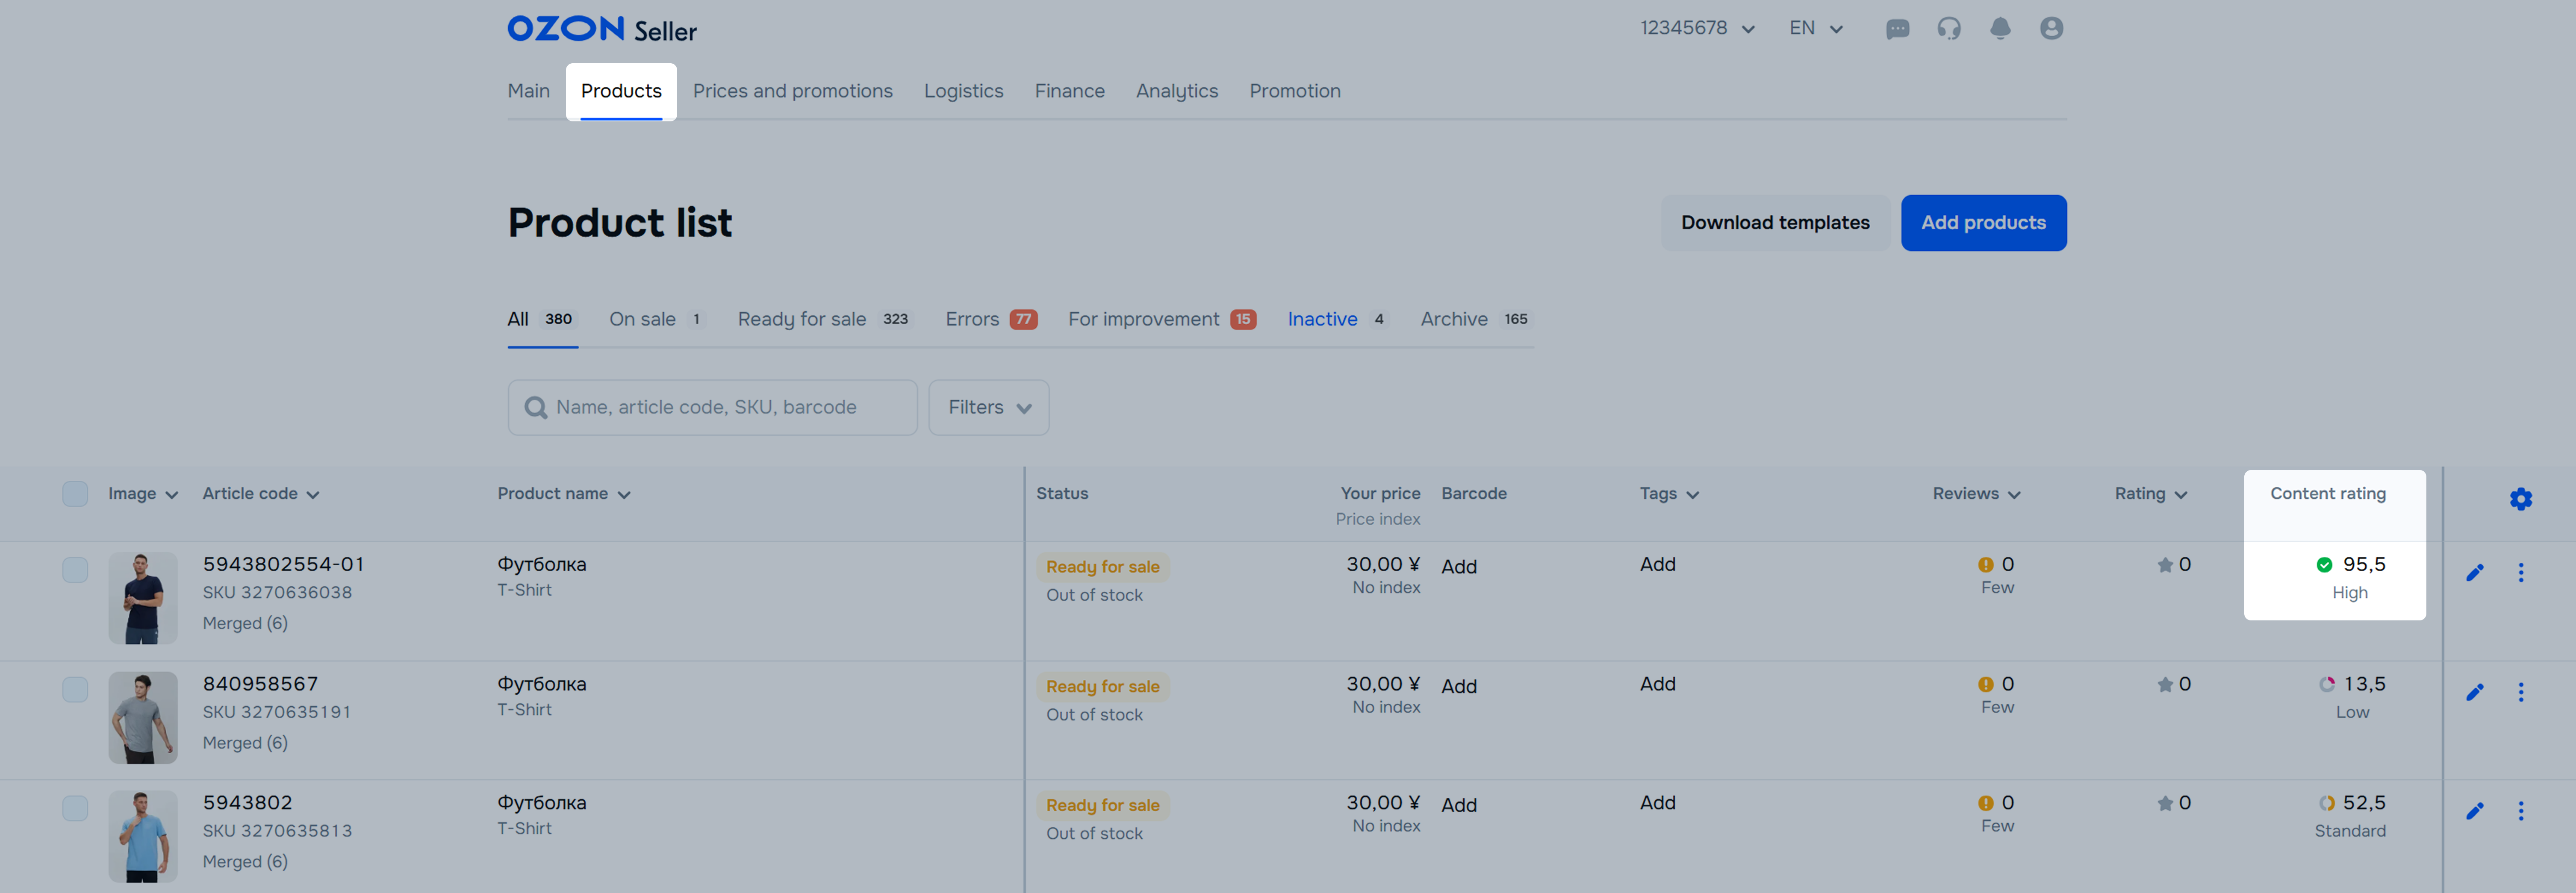Open the chat messages icon
2576x893 pixels.
1897,29
